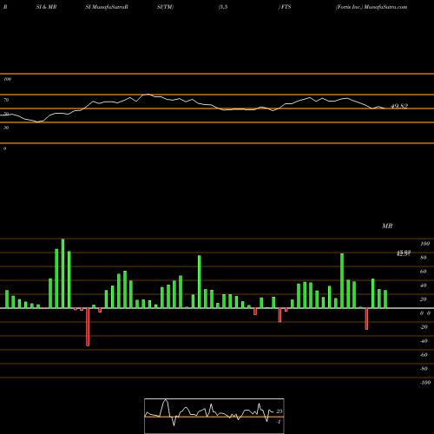Click the longest red MR histogram bar
The height and width of the screenshot is (434, 434).
point(88,327)
